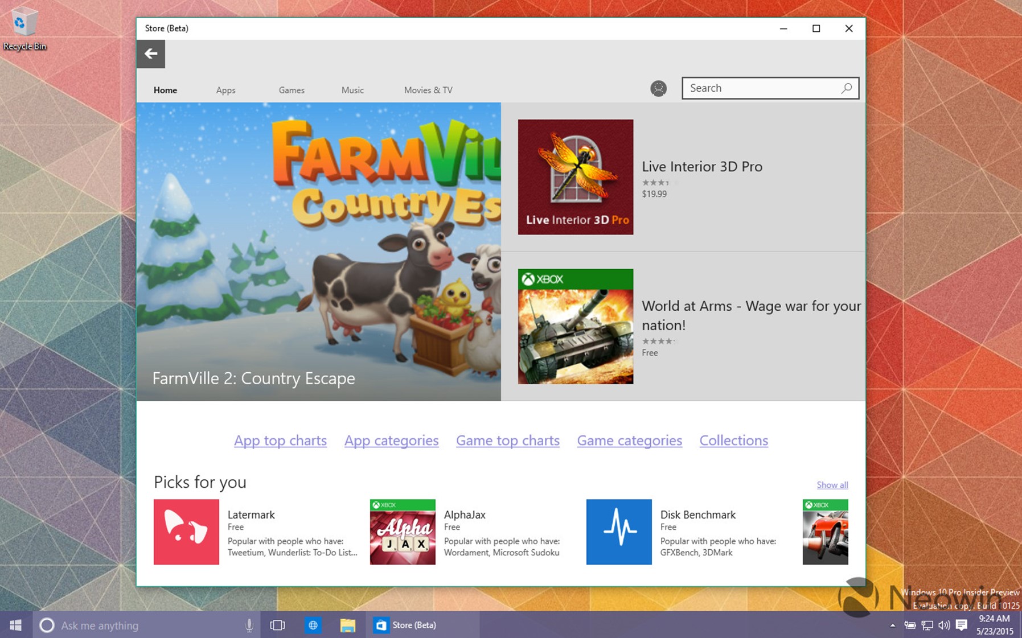The image size is (1022, 638).
Task: Click into the Store Search field
Action: pyautogui.click(x=760, y=88)
